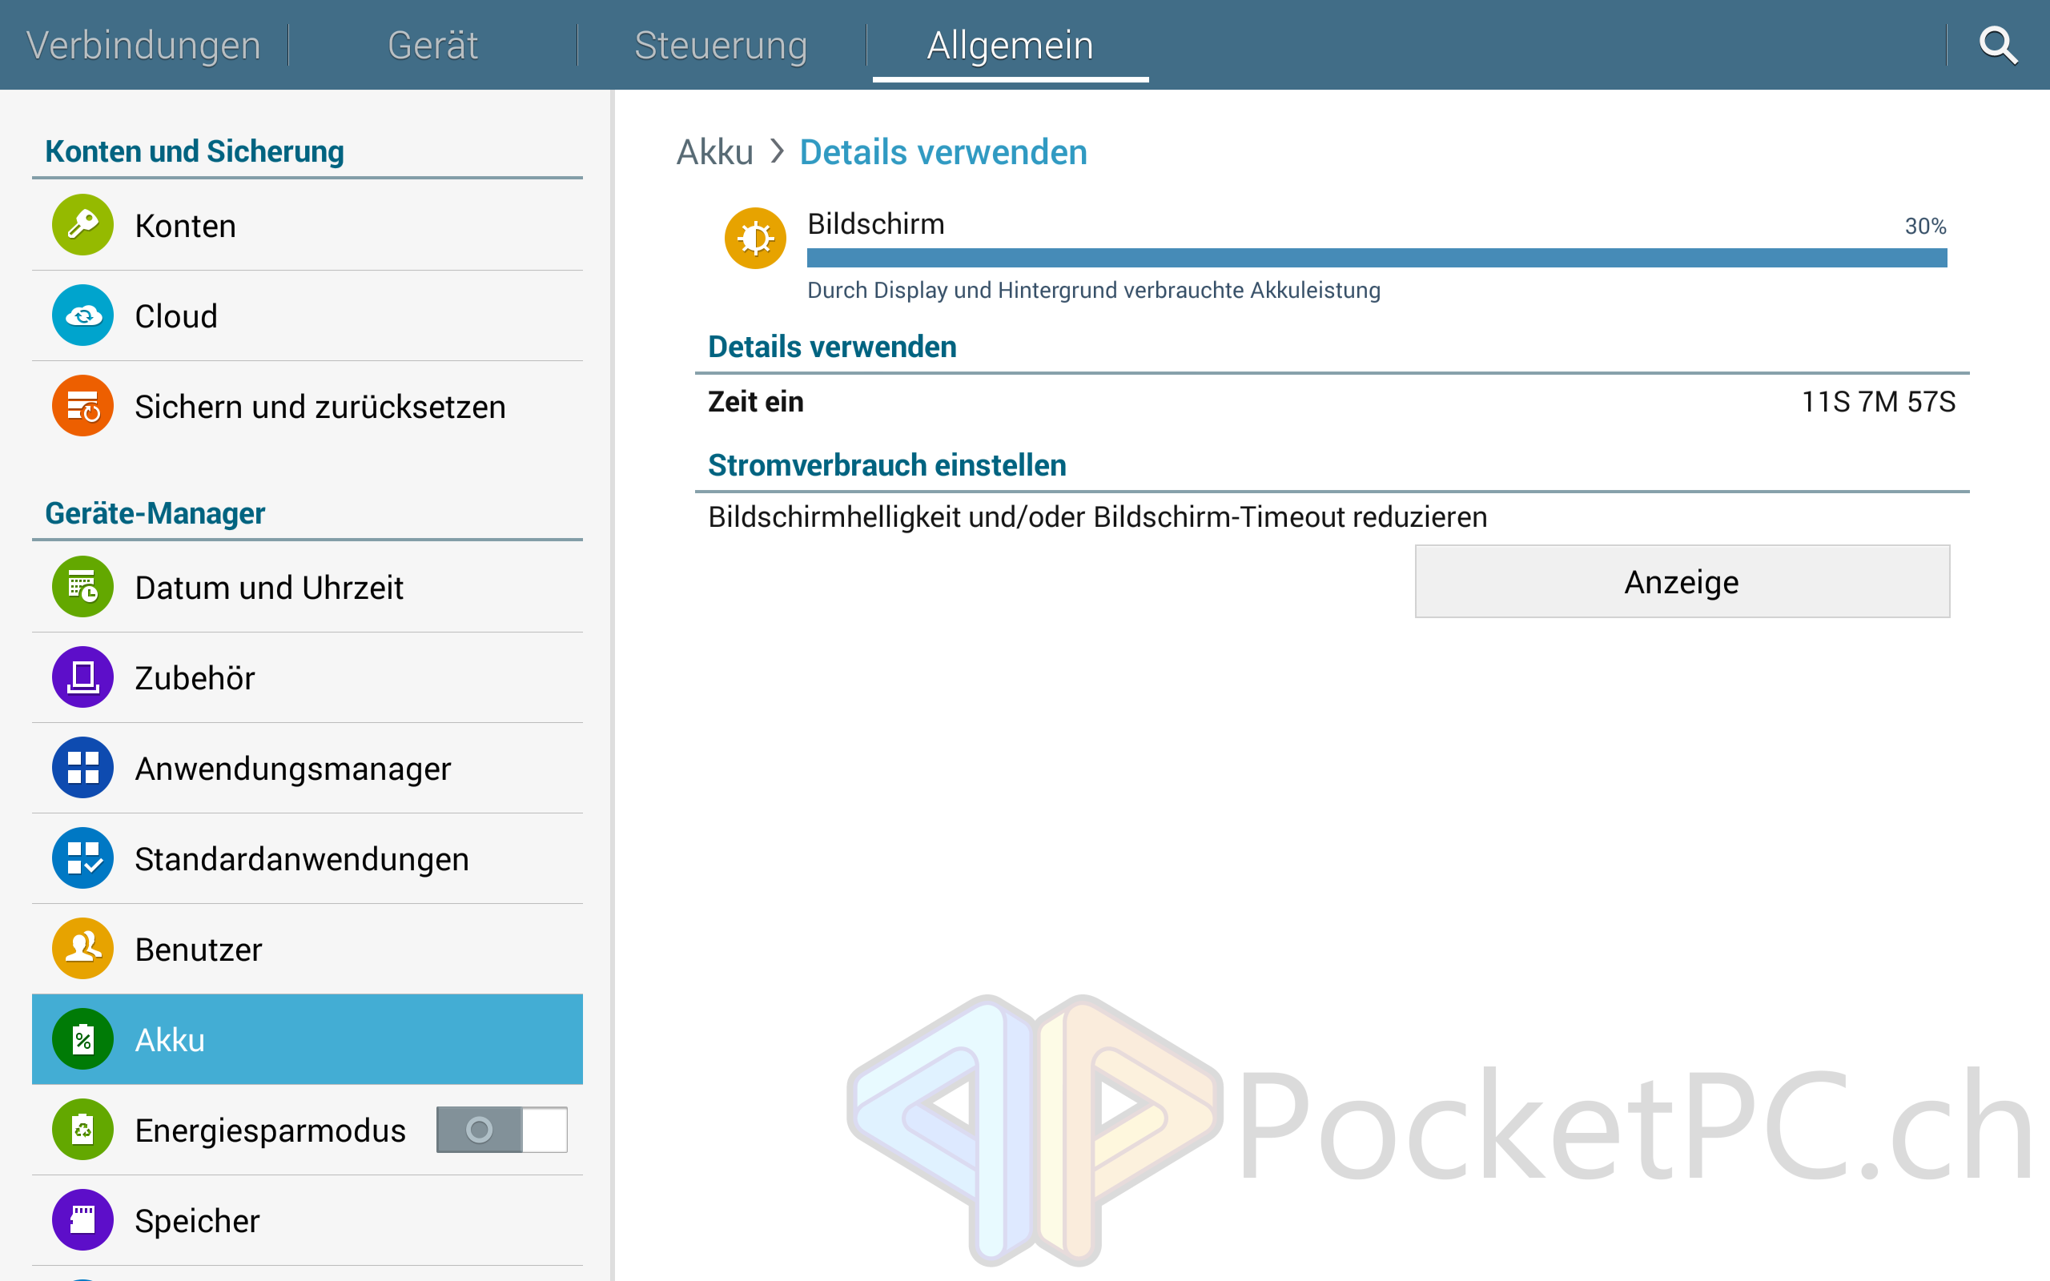The width and height of the screenshot is (2050, 1281).
Task: Tap the purple Zubehör dock icon
Action: (x=82, y=677)
